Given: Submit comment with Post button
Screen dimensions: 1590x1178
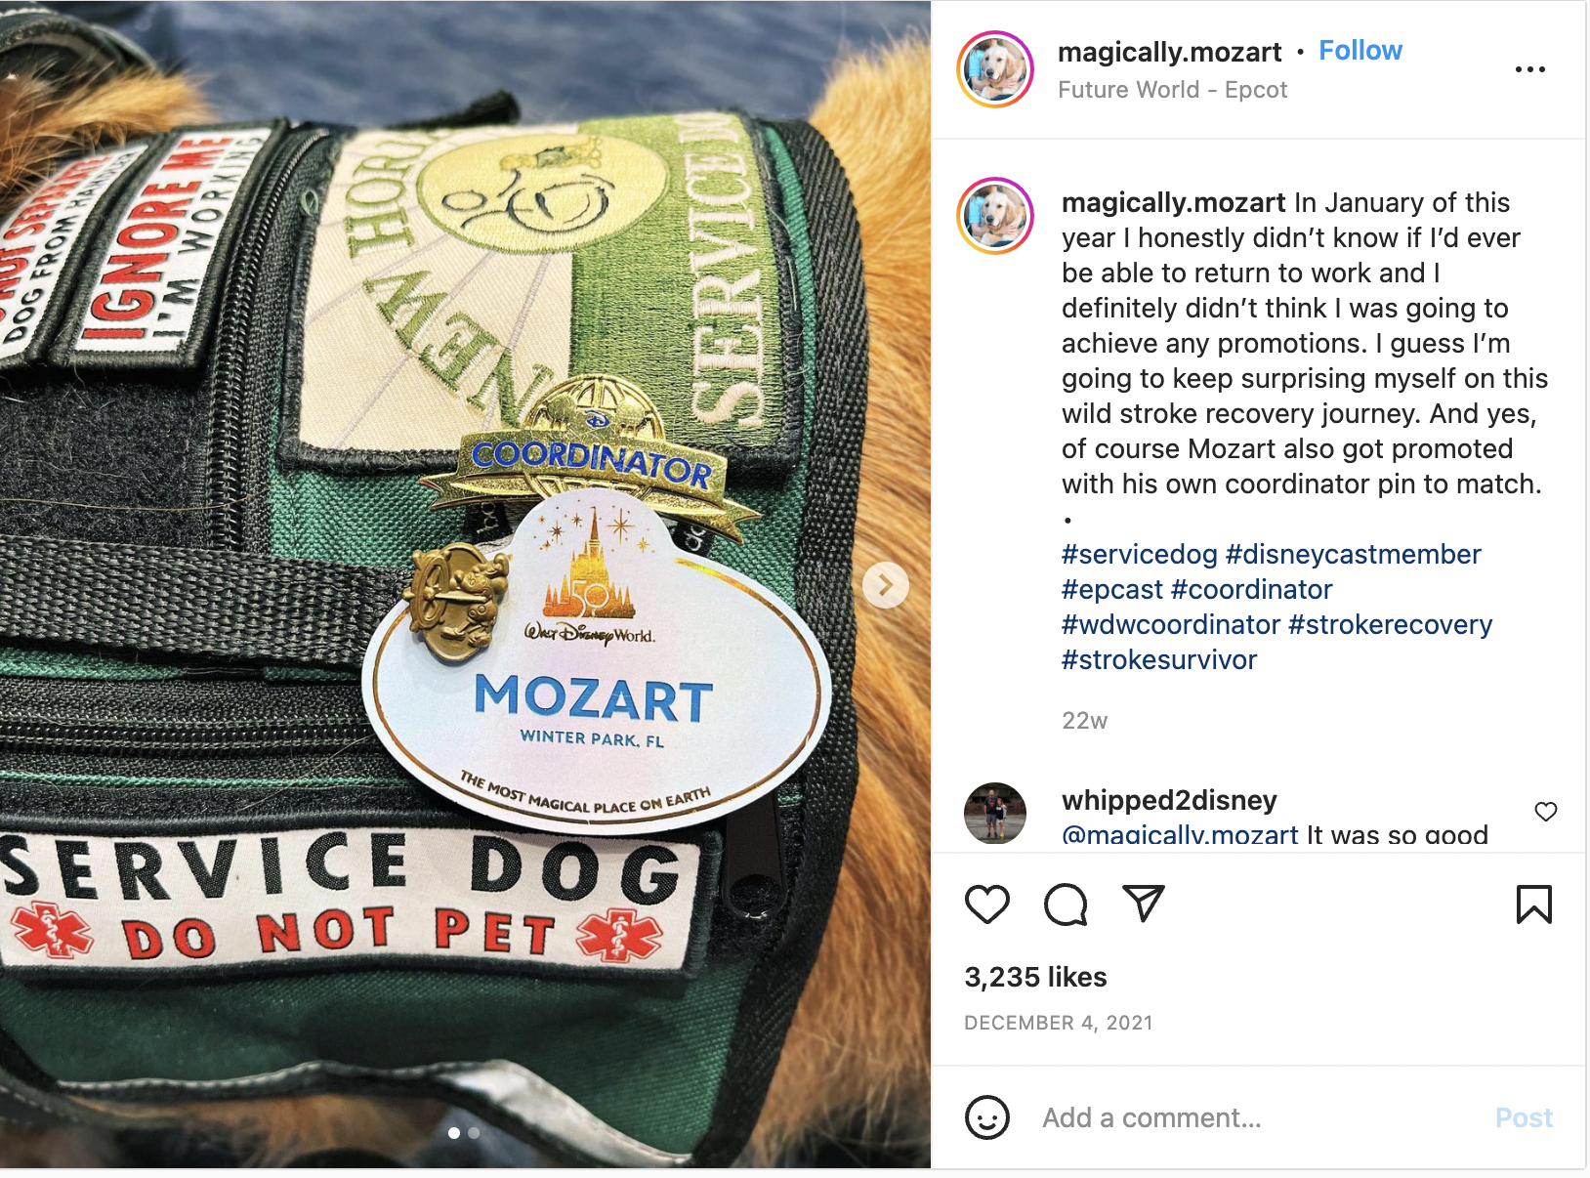Looking at the screenshot, I should tap(1524, 1117).
